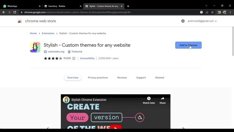This screenshot has height=132, width=234.
Task: Open the Support tab
Action: (141, 77)
